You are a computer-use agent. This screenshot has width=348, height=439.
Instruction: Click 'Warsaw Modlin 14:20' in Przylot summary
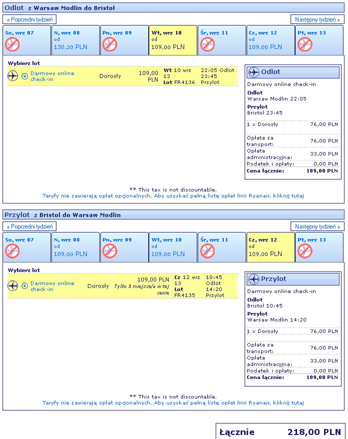pos(277,319)
